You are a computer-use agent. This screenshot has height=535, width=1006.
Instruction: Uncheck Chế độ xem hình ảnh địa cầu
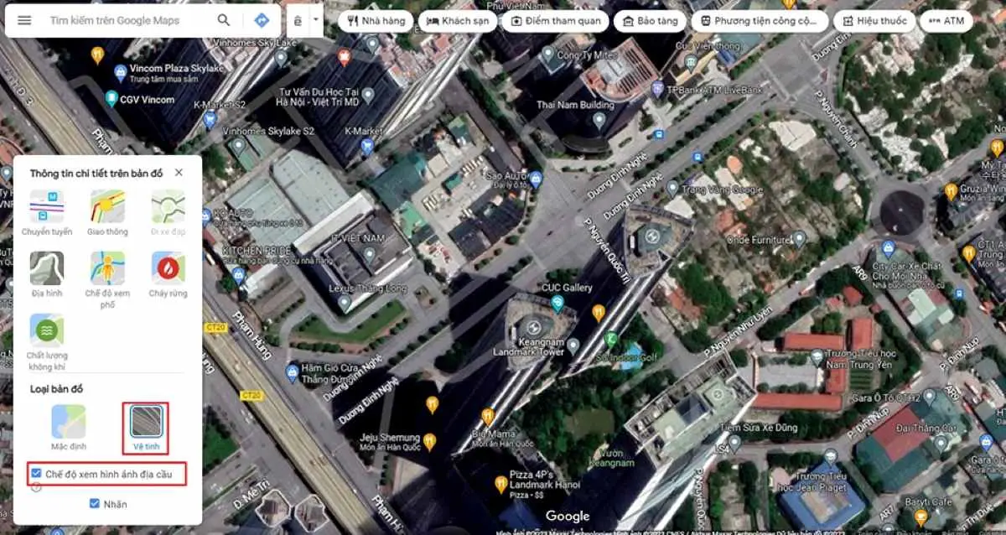[x=36, y=474]
